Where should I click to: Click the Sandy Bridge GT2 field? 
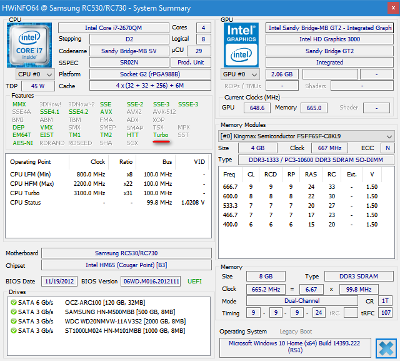[329, 51]
